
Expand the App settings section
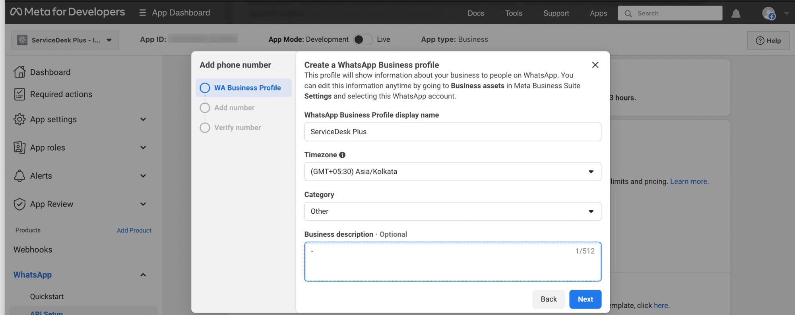[143, 120]
